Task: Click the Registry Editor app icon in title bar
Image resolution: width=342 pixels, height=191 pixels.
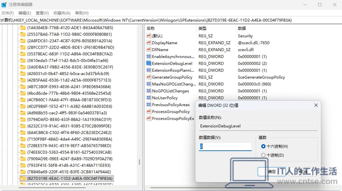Action: coord(4,5)
